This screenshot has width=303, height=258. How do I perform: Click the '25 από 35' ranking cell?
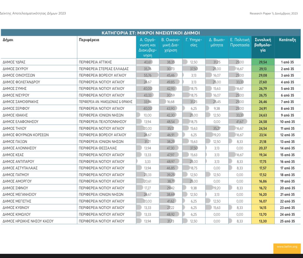[x=287, y=221]
